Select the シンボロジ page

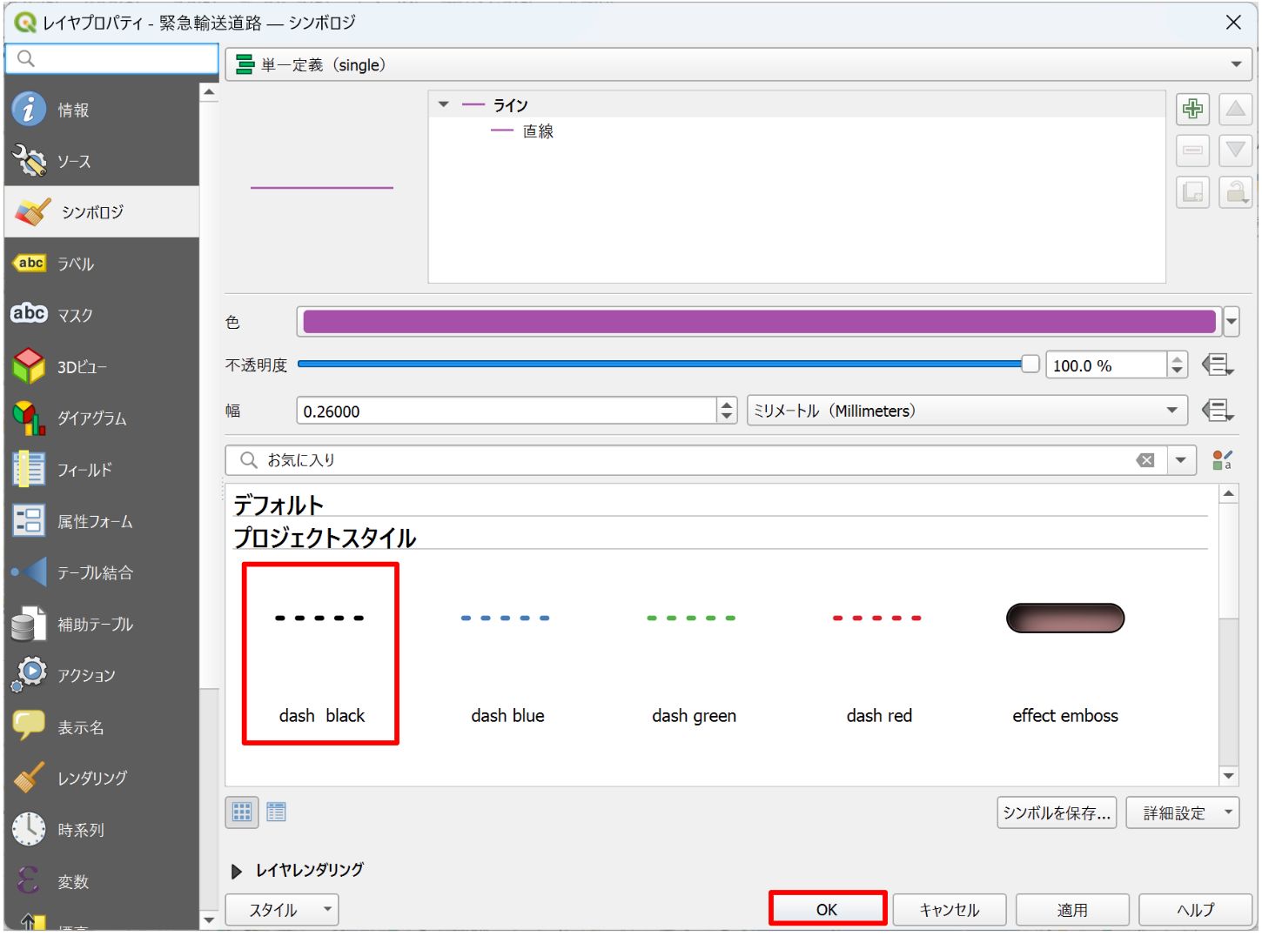pos(102,211)
